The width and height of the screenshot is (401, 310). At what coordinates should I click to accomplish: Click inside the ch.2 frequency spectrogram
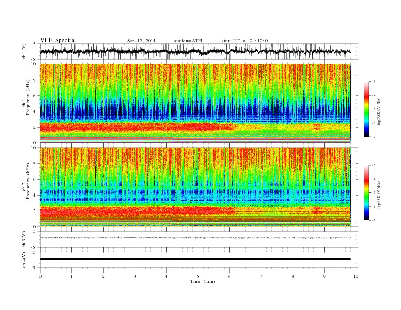coord(195,187)
